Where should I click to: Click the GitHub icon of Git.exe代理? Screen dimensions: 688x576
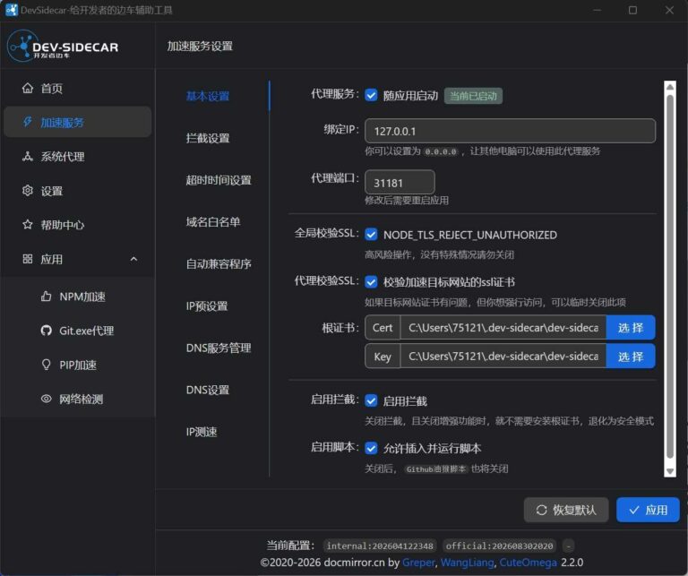click(46, 331)
